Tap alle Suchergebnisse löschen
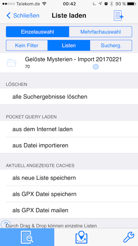Screen dimensions: 138x246 69,97
